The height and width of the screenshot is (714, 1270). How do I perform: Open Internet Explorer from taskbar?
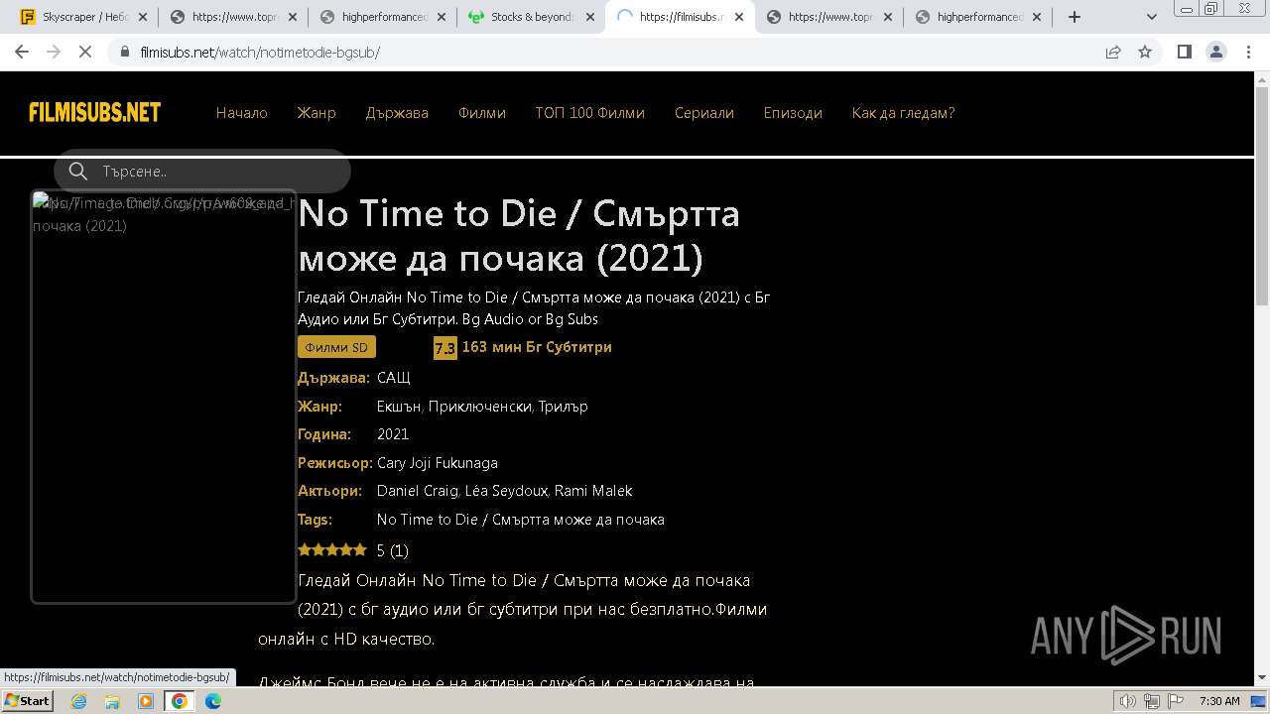click(78, 701)
